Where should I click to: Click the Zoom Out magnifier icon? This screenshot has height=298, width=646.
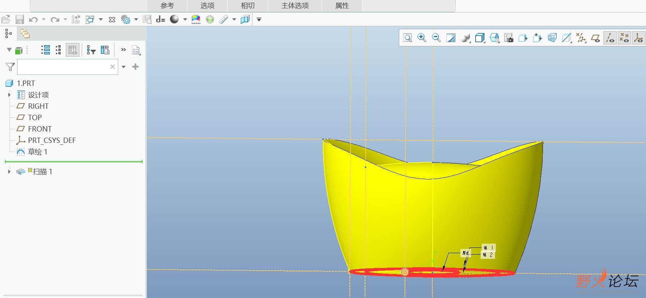[436, 38]
